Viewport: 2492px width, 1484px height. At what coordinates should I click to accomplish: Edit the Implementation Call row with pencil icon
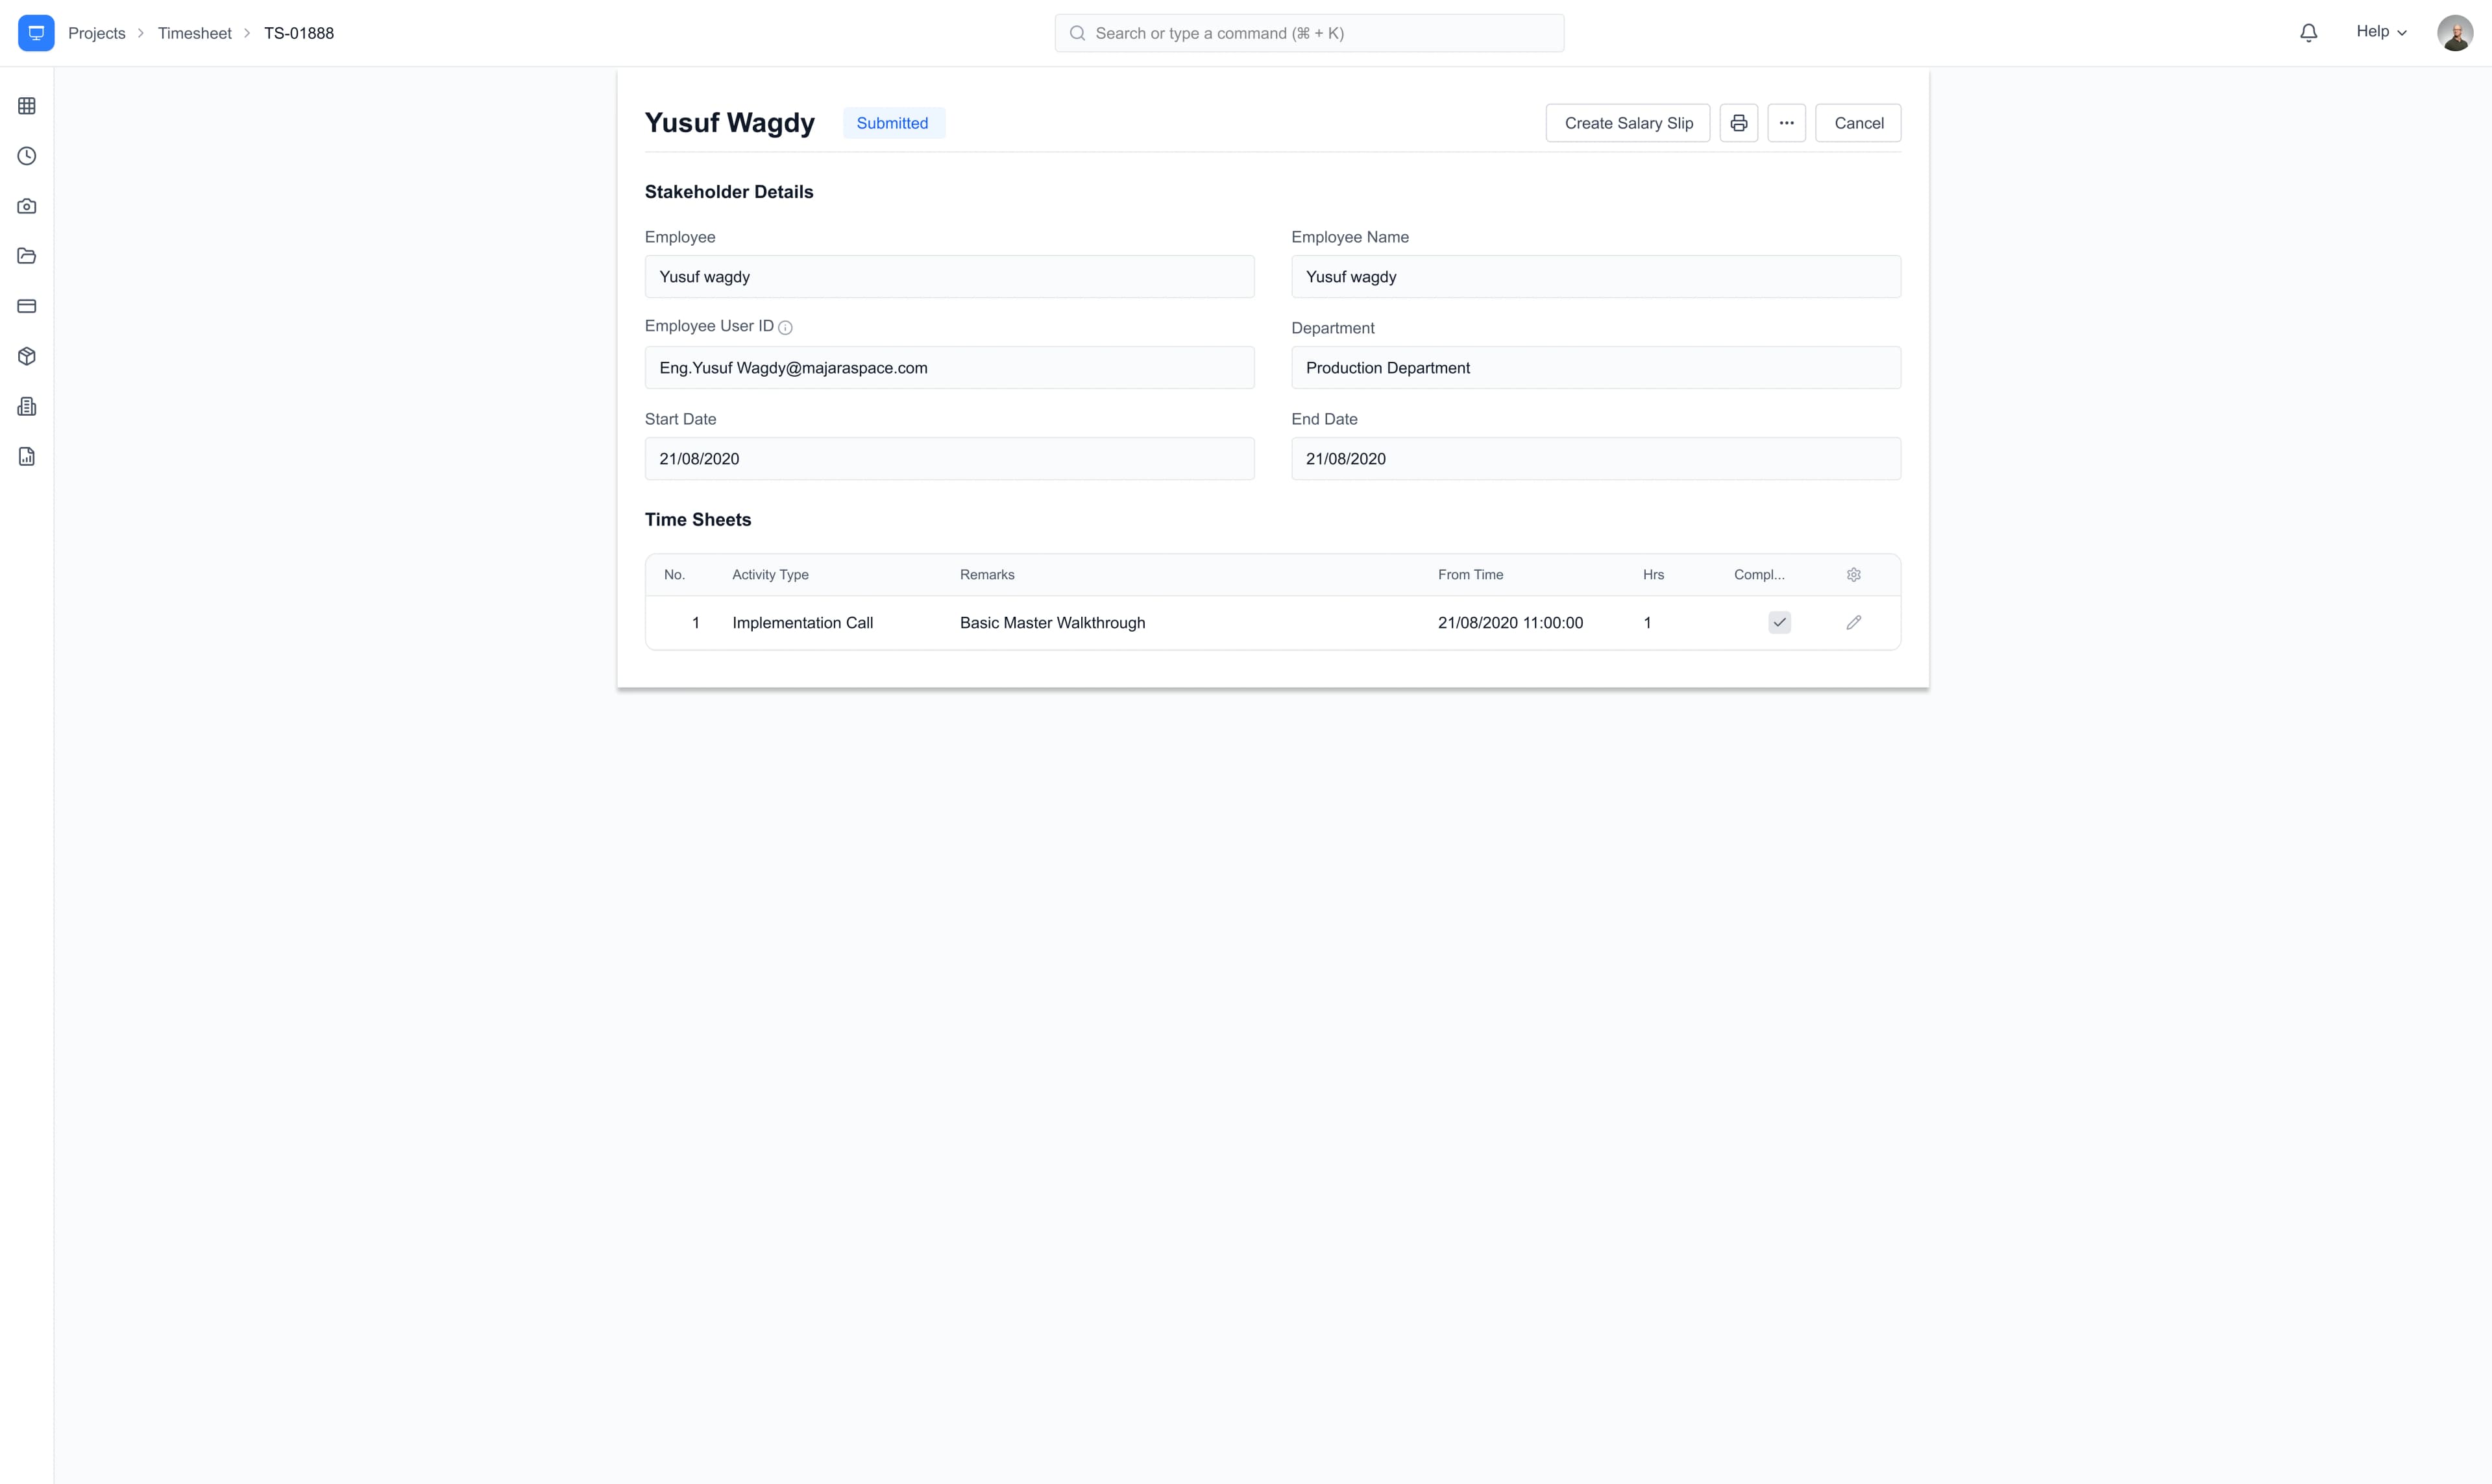click(1853, 622)
